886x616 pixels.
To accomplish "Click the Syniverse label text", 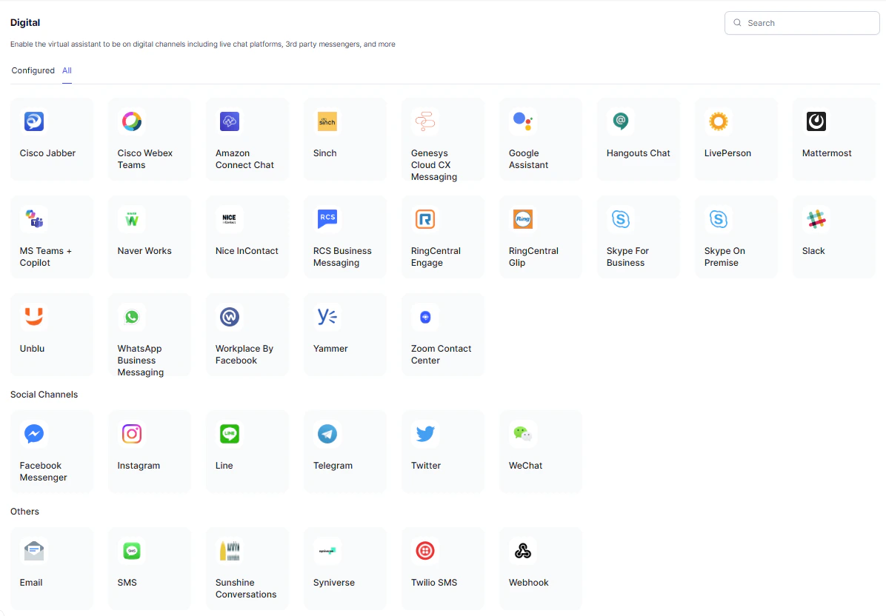I will 334,582.
